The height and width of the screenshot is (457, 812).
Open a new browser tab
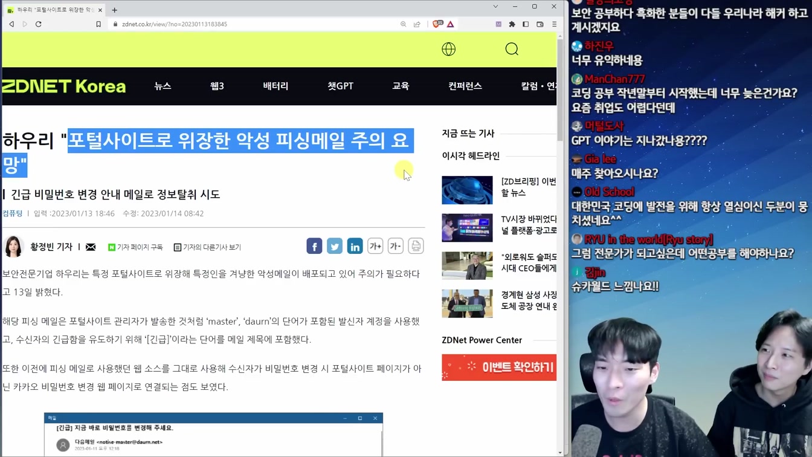[x=114, y=10]
